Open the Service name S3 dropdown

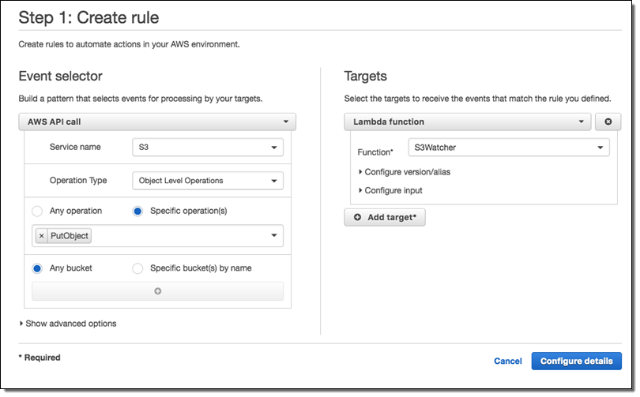coord(207,147)
